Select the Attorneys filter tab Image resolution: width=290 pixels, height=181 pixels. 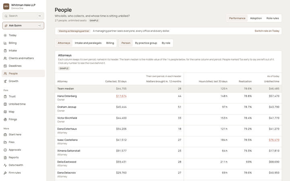[64, 43]
